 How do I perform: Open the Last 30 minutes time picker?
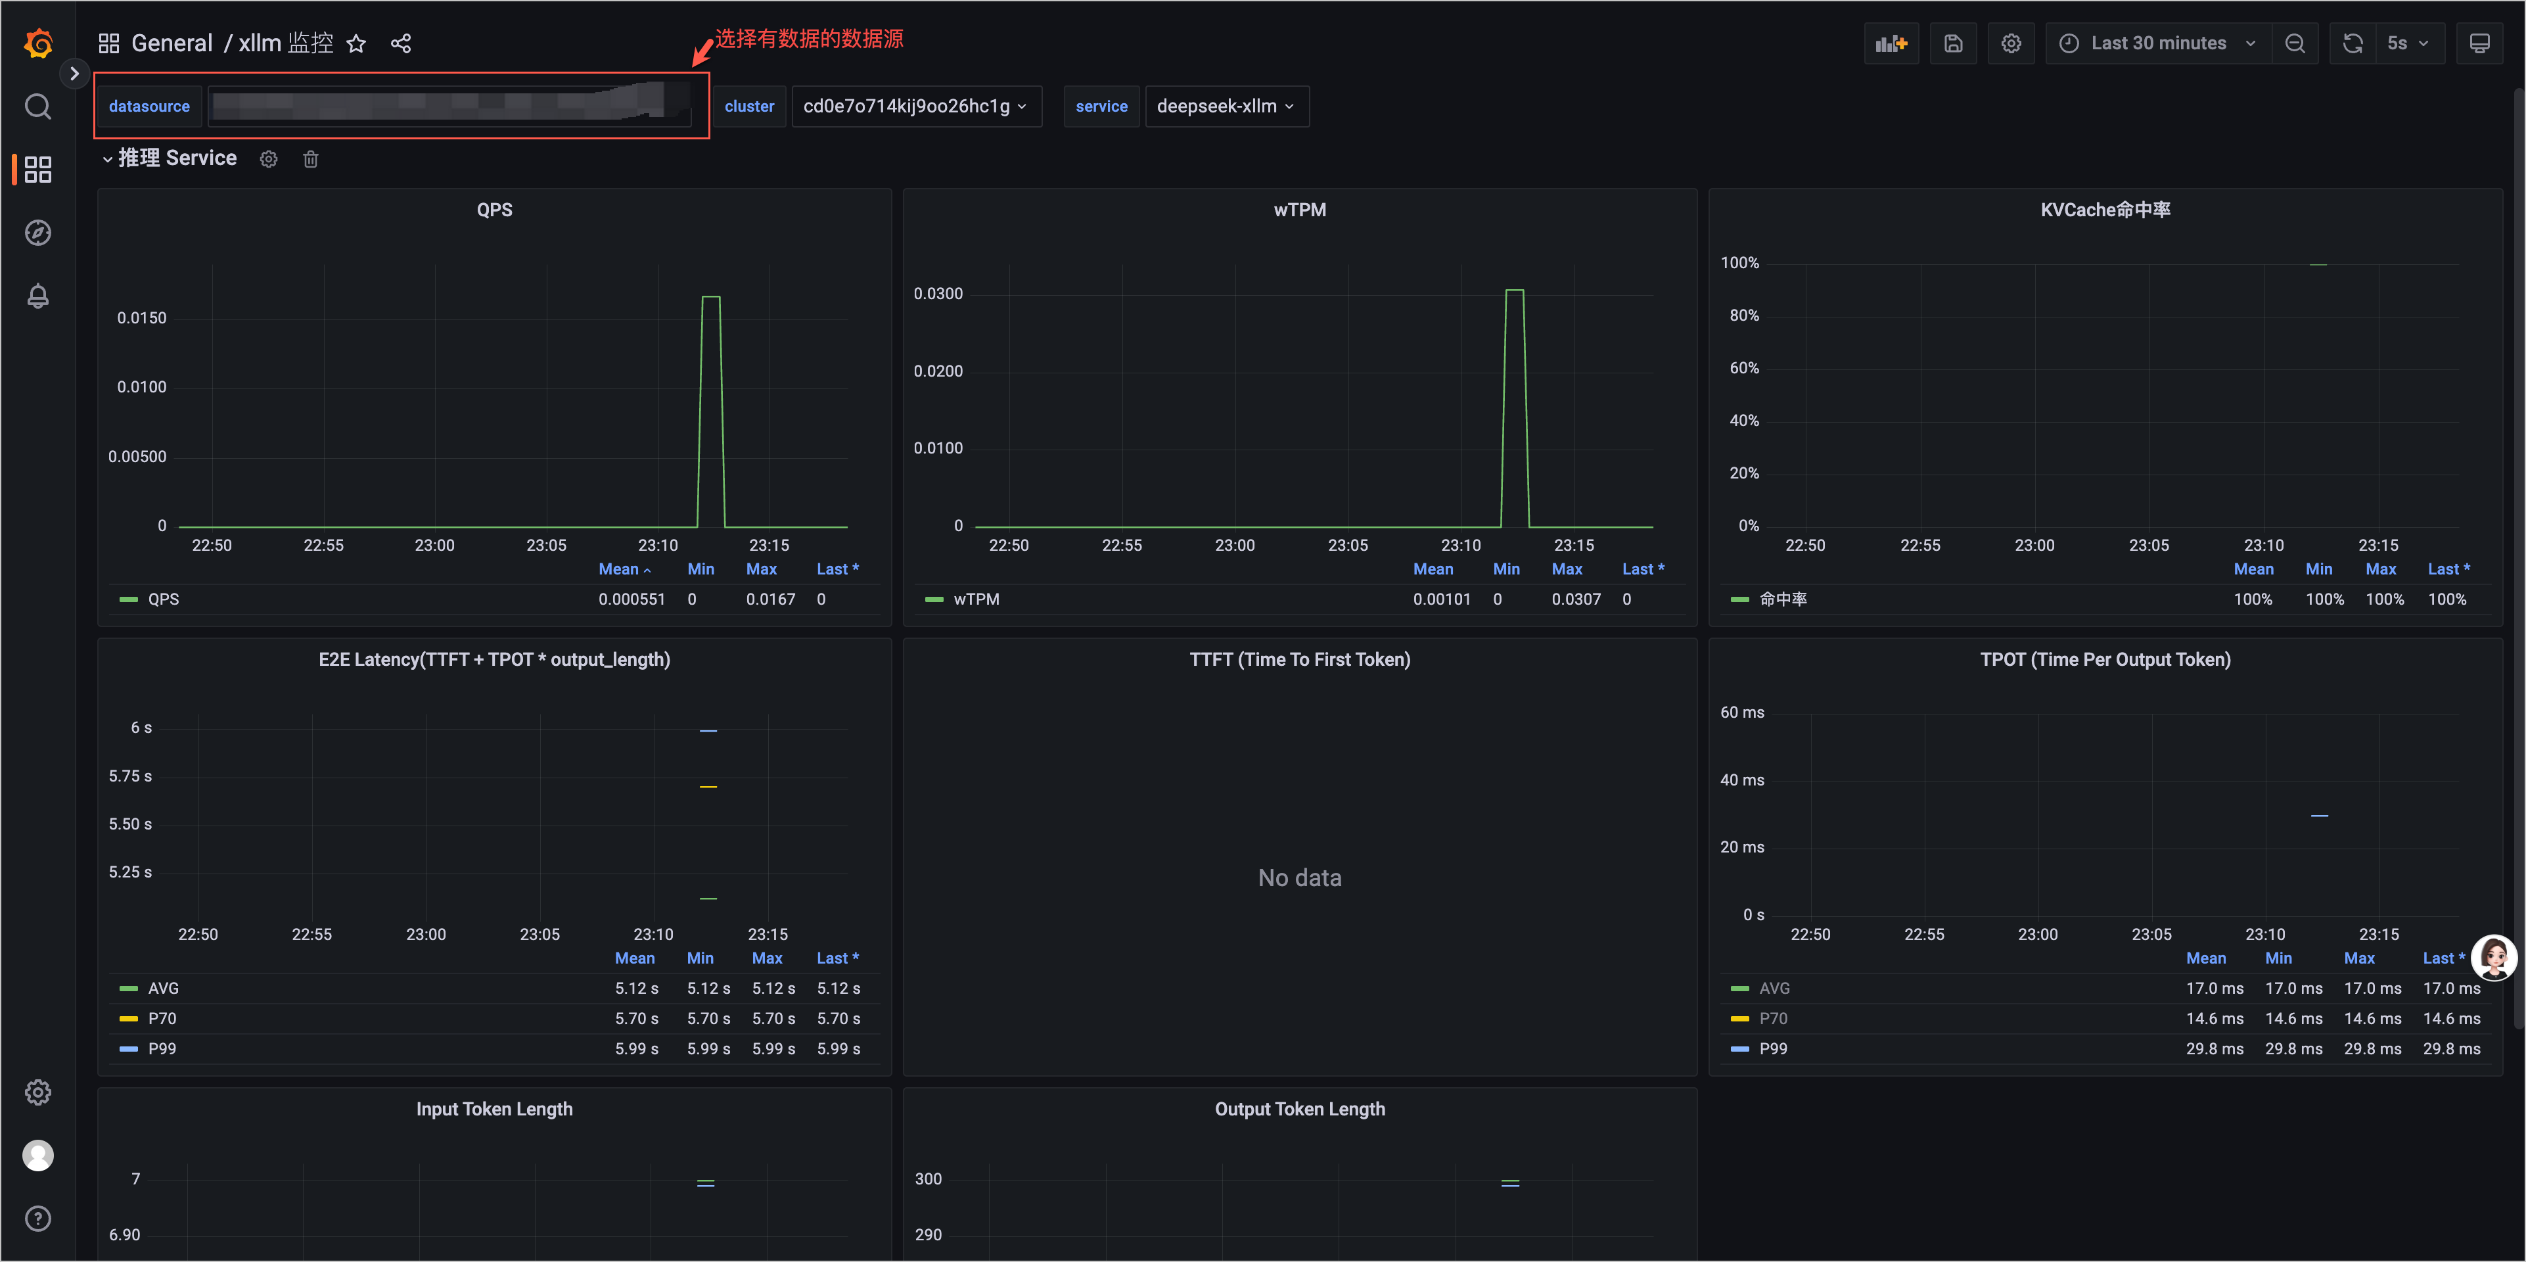tap(2158, 43)
